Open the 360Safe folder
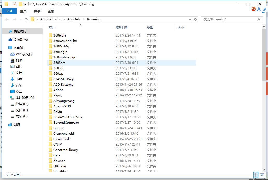Screen dimensions: 268x180 (60, 63)
